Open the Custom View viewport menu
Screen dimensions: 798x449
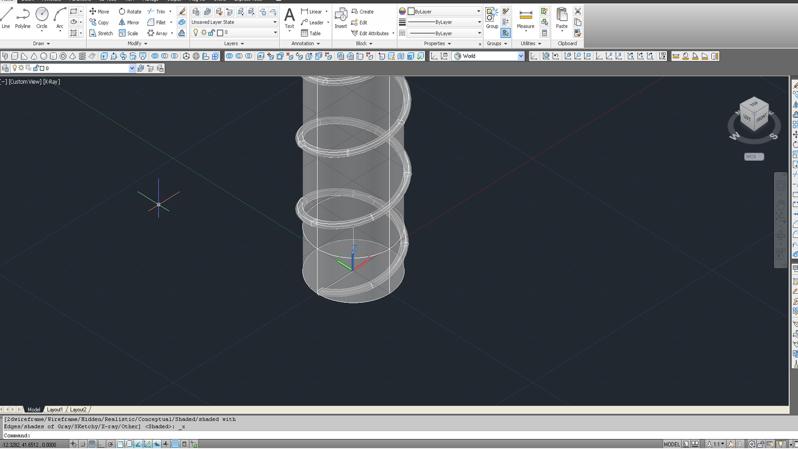(x=25, y=82)
